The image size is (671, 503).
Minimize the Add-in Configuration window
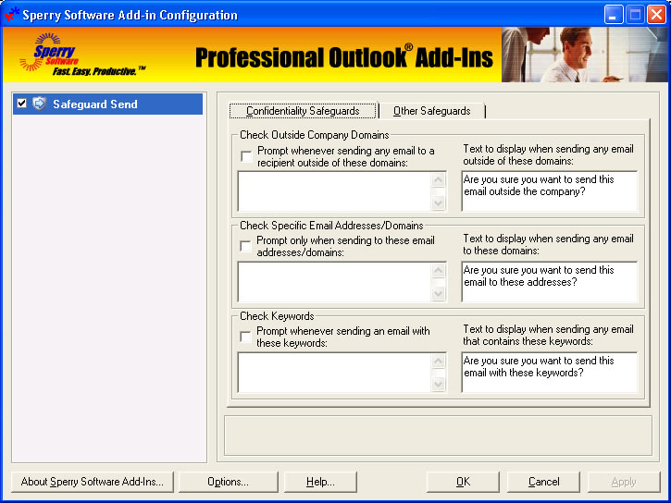614,15
